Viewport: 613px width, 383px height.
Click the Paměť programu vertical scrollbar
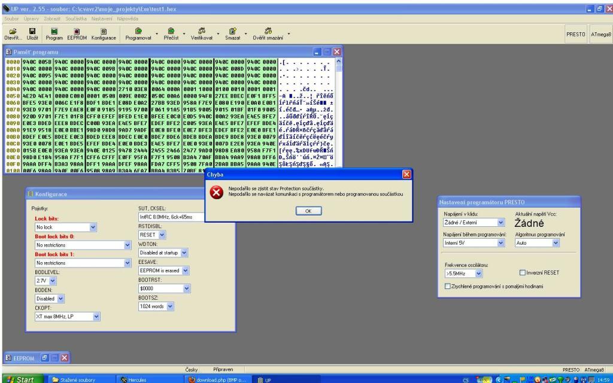pos(339,113)
